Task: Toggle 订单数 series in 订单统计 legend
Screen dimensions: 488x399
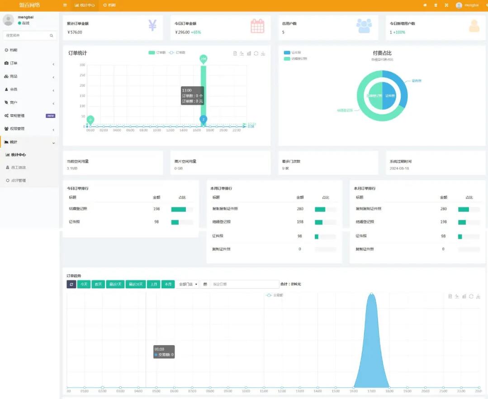Action: click(177, 53)
